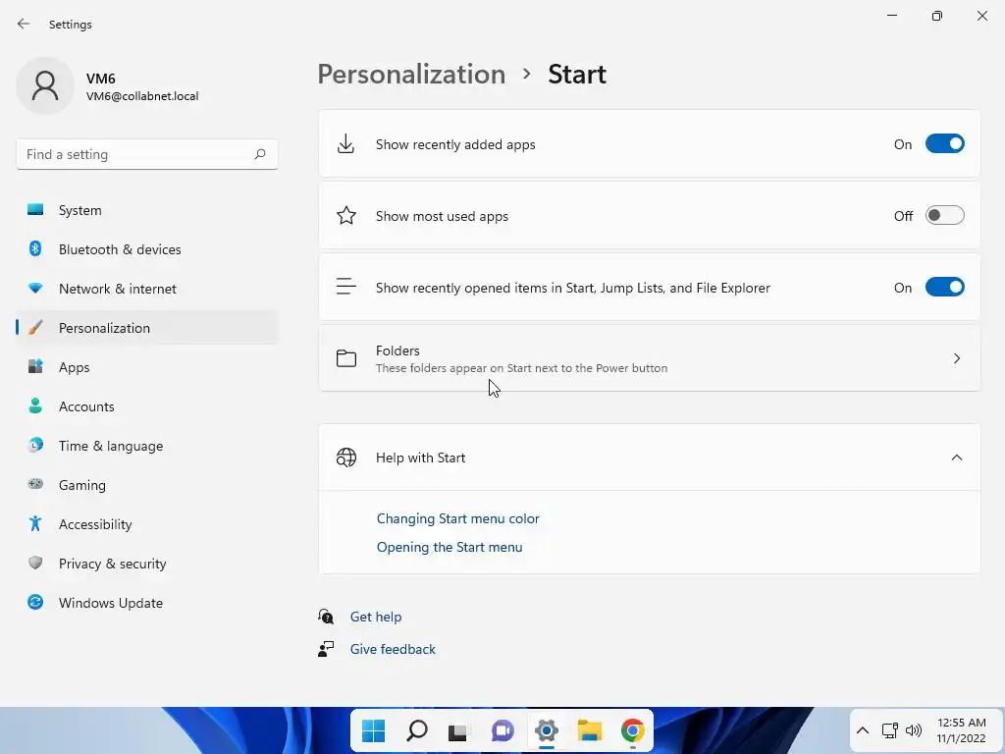Viewport: 1005px width, 754px height.
Task: Click the Network wifi icon in sidebar
Action: click(35, 289)
